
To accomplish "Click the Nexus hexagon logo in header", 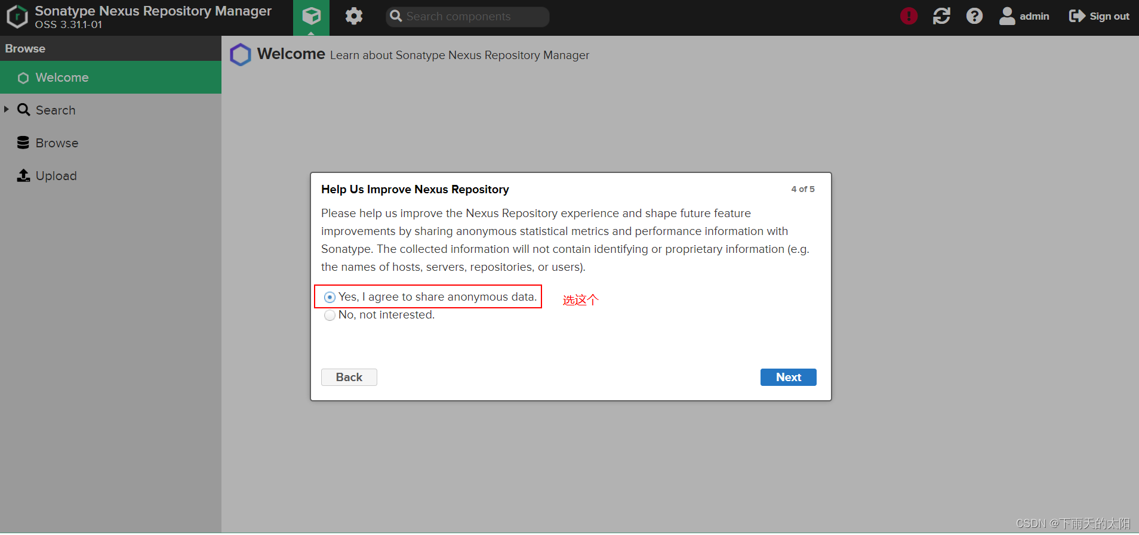I will (17, 17).
